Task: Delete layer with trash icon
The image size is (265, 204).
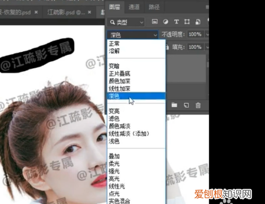Action: (198, 105)
